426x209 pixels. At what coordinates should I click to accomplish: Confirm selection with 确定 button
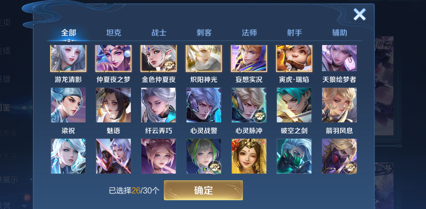pyautogui.click(x=203, y=190)
